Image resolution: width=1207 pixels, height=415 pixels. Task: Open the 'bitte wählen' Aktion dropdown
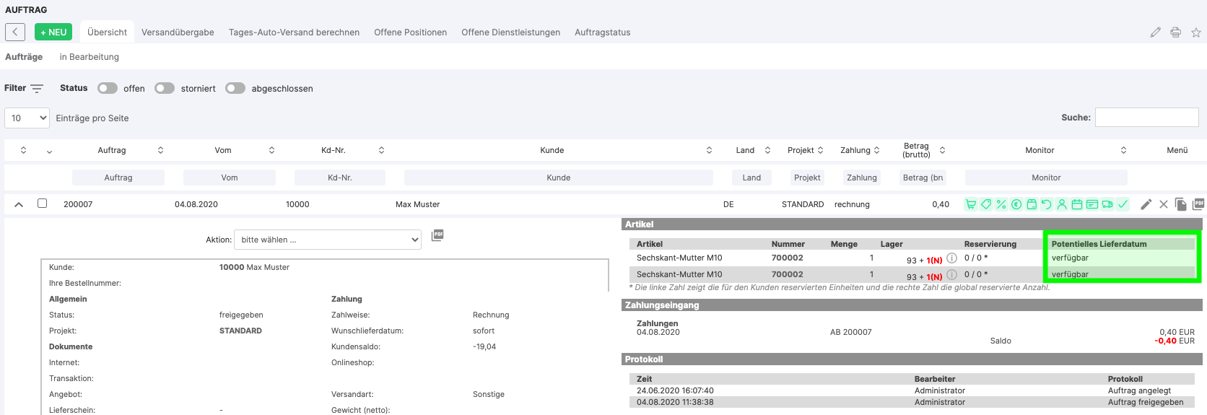328,240
